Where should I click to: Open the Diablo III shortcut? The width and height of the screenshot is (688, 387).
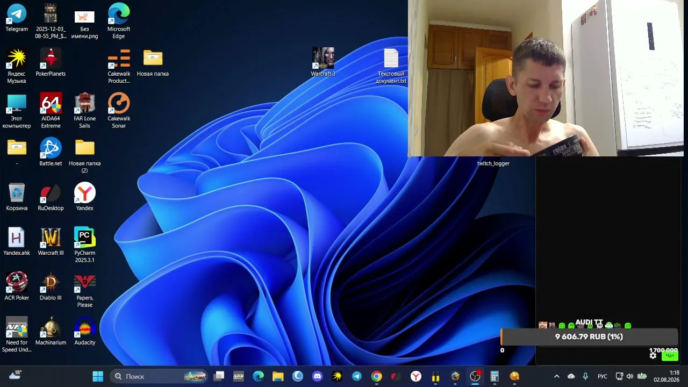tap(51, 286)
